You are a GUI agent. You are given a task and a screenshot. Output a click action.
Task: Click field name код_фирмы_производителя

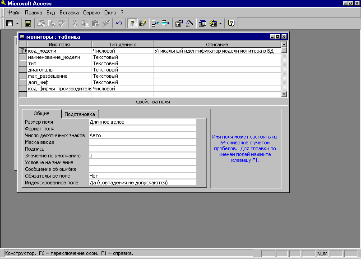[x=60, y=89]
